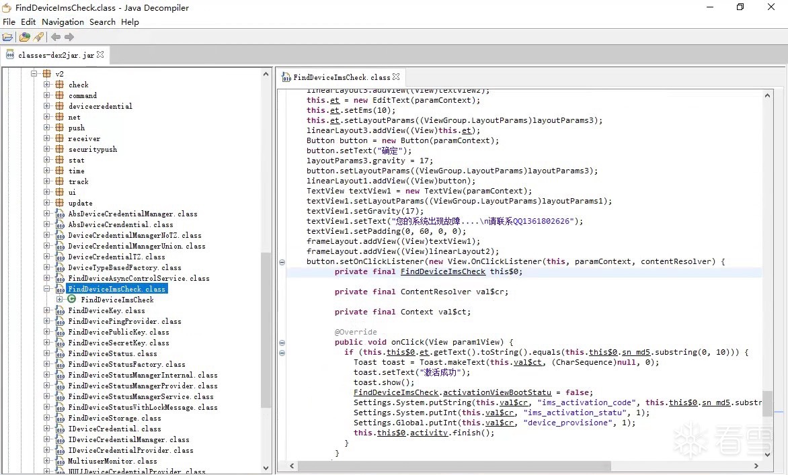Image resolution: width=788 pixels, height=475 pixels.
Task: Click the ui package icon
Action: point(59,191)
